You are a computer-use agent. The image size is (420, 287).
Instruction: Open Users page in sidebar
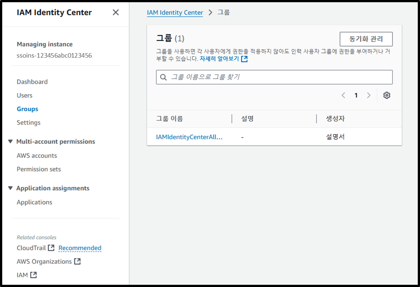coord(24,95)
